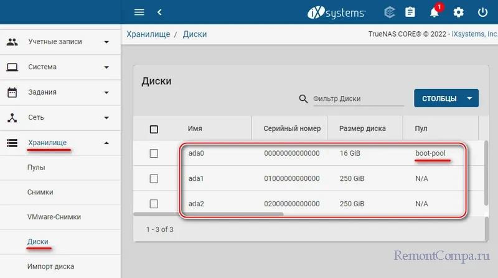Click the Хранилище breadcrumb link

pos(148,34)
